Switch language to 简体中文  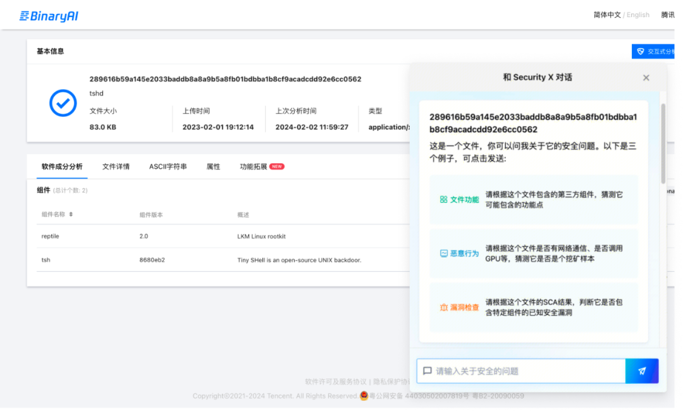(606, 15)
